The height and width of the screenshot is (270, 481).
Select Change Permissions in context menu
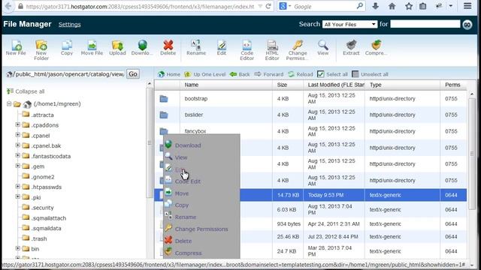point(201,229)
